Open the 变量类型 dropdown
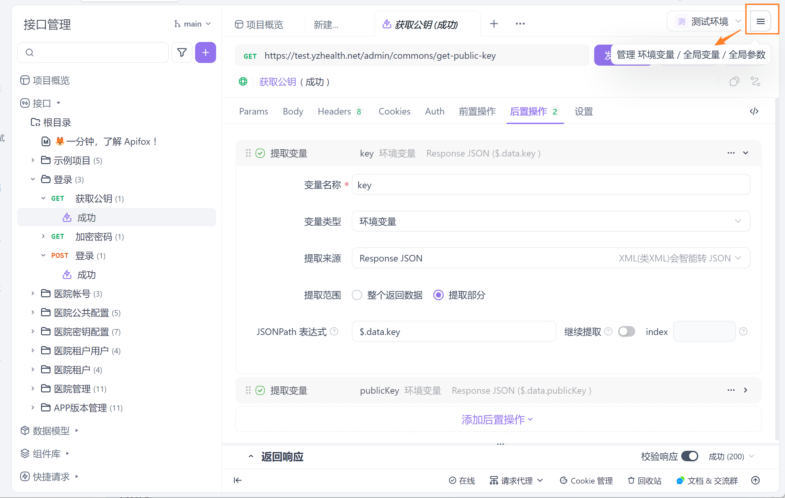Image resolution: width=785 pixels, height=498 pixels. coord(551,221)
